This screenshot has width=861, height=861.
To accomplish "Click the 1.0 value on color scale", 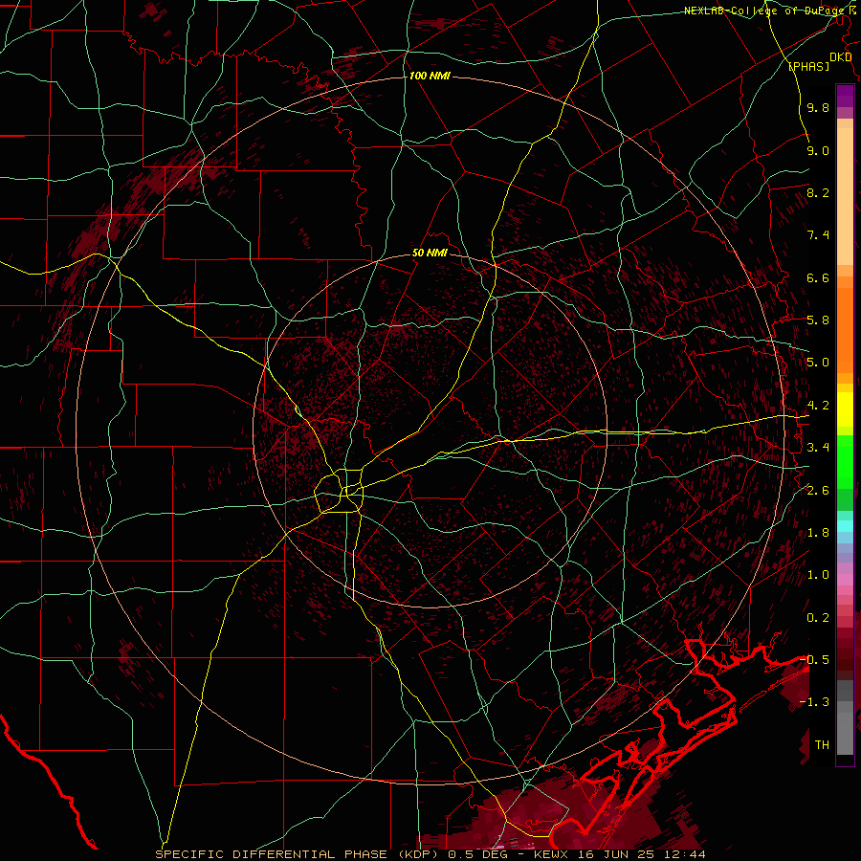I will pos(818,576).
